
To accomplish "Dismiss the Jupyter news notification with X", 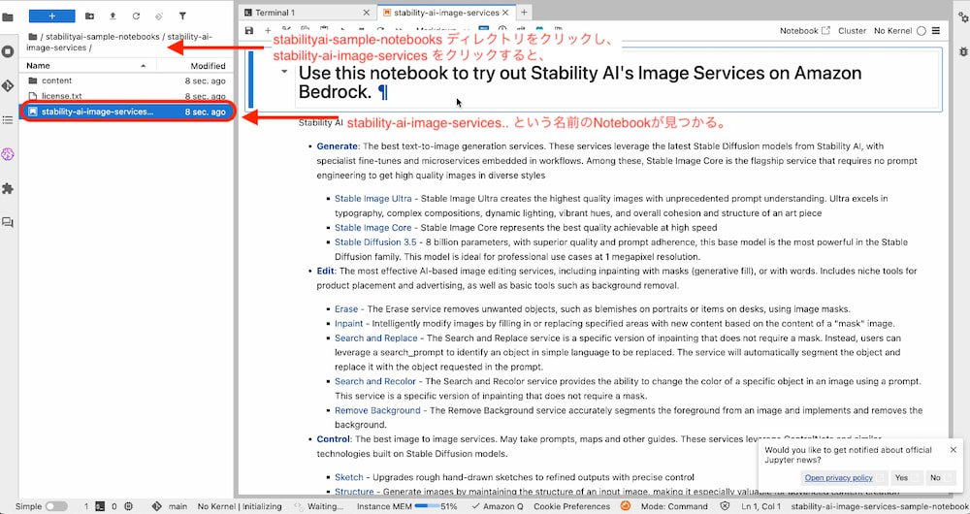I will [x=954, y=450].
